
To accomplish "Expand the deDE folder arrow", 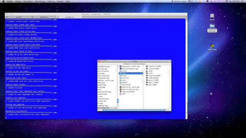I will 168,71.
